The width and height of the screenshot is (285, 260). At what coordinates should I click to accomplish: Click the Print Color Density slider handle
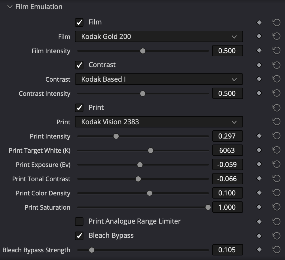[x=150, y=193]
